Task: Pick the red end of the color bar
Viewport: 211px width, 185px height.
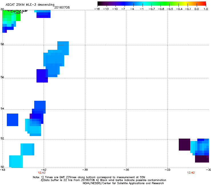Action: tap(204, 4)
